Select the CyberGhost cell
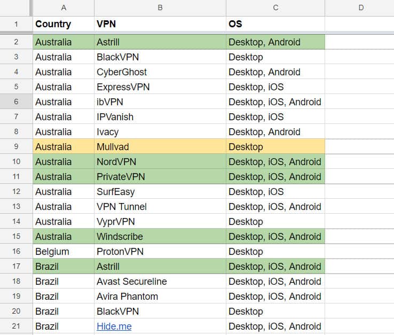The width and height of the screenshot is (394, 335). pyautogui.click(x=160, y=72)
